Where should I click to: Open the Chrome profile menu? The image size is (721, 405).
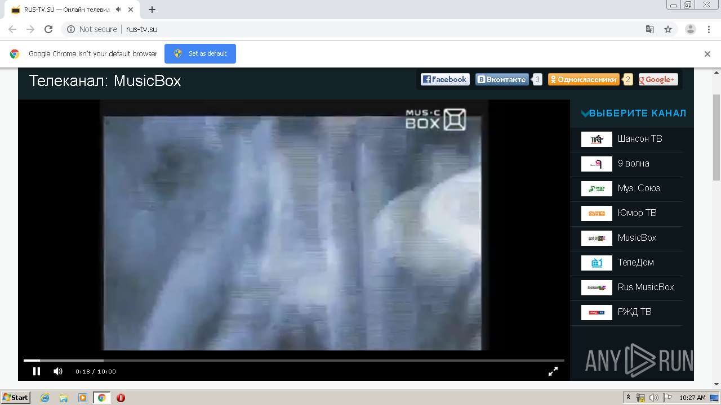coord(691,29)
